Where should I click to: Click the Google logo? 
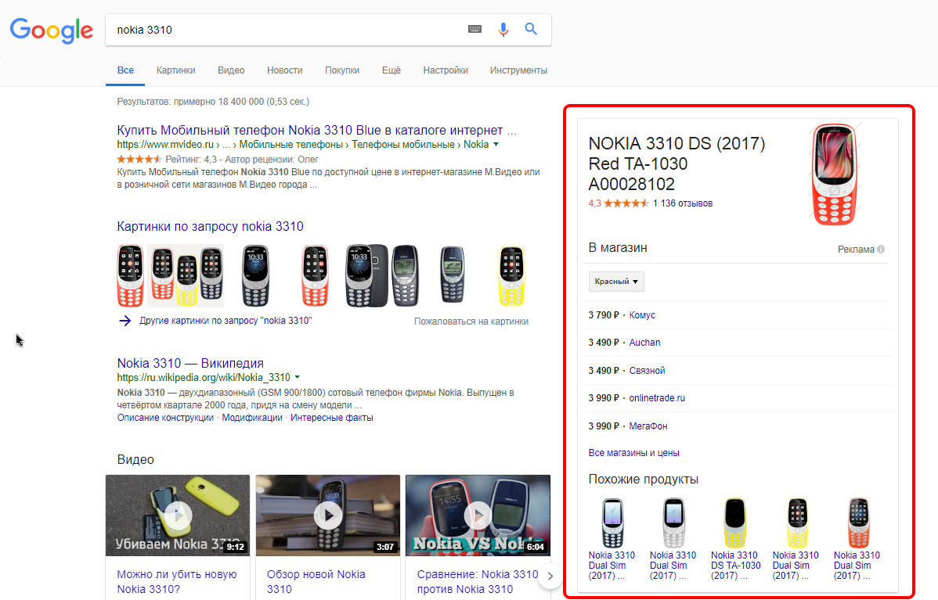pos(52,31)
